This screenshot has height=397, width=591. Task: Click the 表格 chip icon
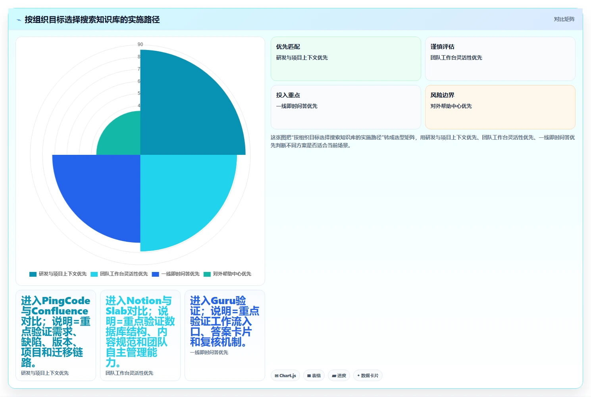pos(309,376)
